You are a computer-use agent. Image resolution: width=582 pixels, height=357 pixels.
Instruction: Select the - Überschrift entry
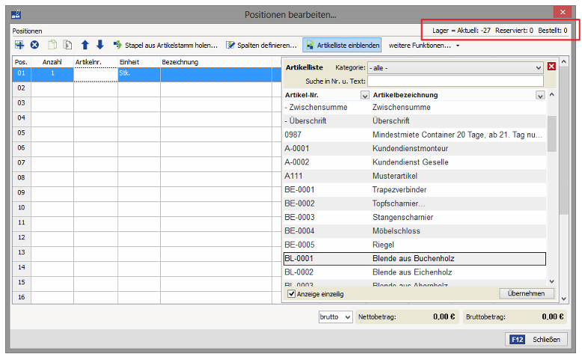pyautogui.click(x=414, y=121)
